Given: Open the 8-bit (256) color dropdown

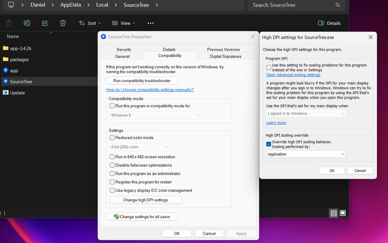Looking at the screenshot, I should tap(139, 147).
